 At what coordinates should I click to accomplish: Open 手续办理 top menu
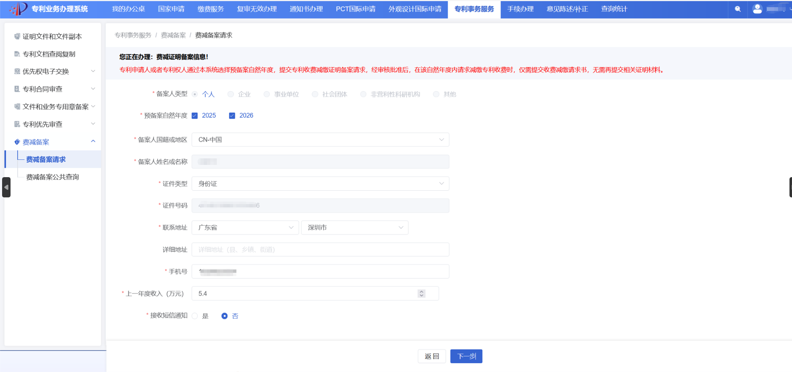[521, 9]
